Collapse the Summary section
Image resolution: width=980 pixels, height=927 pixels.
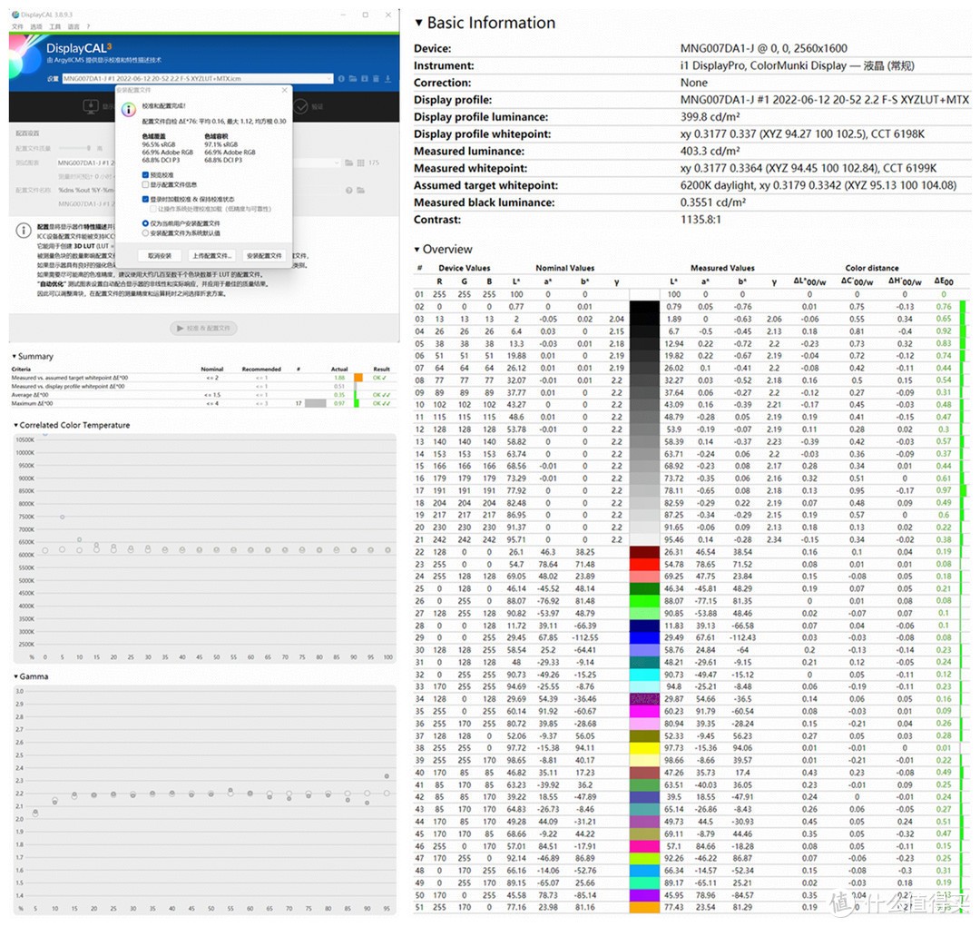pyautogui.click(x=14, y=357)
